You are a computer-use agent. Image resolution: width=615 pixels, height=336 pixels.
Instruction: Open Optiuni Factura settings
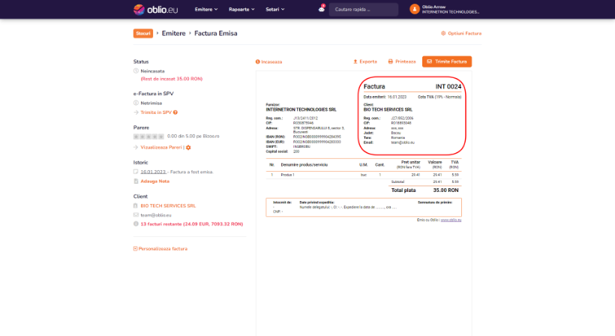(461, 33)
